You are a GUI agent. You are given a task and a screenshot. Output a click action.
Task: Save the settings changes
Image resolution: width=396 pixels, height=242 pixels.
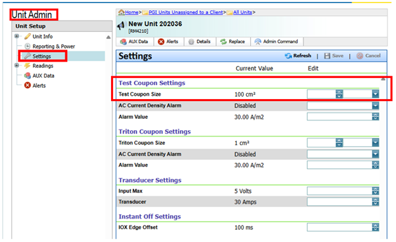click(x=334, y=56)
